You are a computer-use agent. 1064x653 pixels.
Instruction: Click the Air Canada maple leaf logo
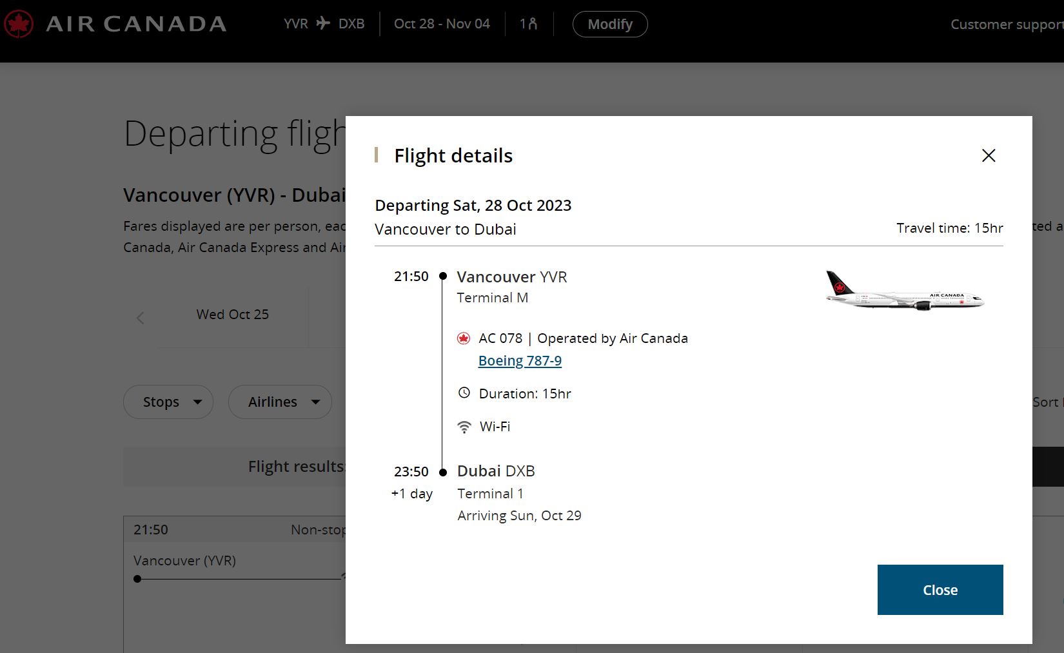[19, 24]
